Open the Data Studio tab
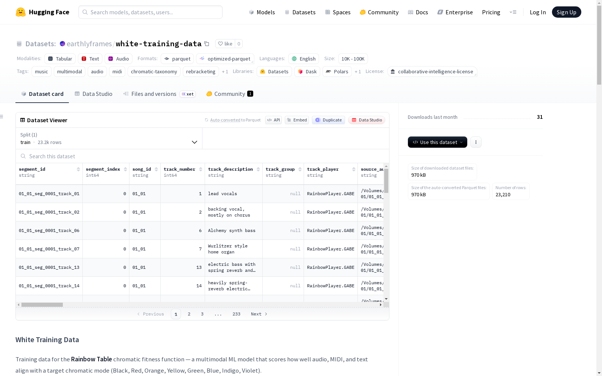The image size is (602, 376). [x=93, y=94]
